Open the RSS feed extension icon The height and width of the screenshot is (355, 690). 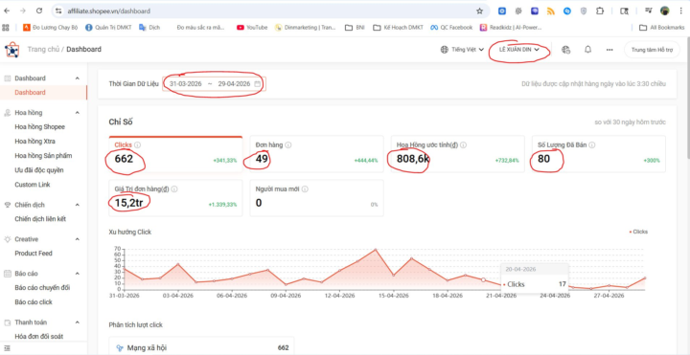(x=551, y=11)
